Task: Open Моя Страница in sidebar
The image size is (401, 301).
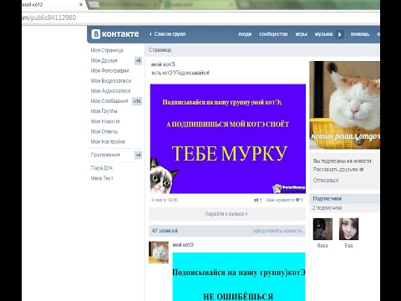Action: pyautogui.click(x=107, y=50)
